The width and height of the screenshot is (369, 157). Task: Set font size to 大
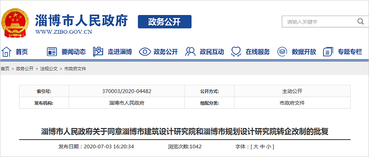pos(256,147)
